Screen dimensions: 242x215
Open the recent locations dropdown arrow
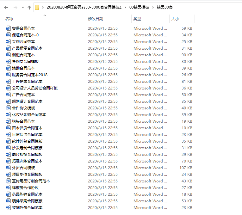(x=23, y=7)
